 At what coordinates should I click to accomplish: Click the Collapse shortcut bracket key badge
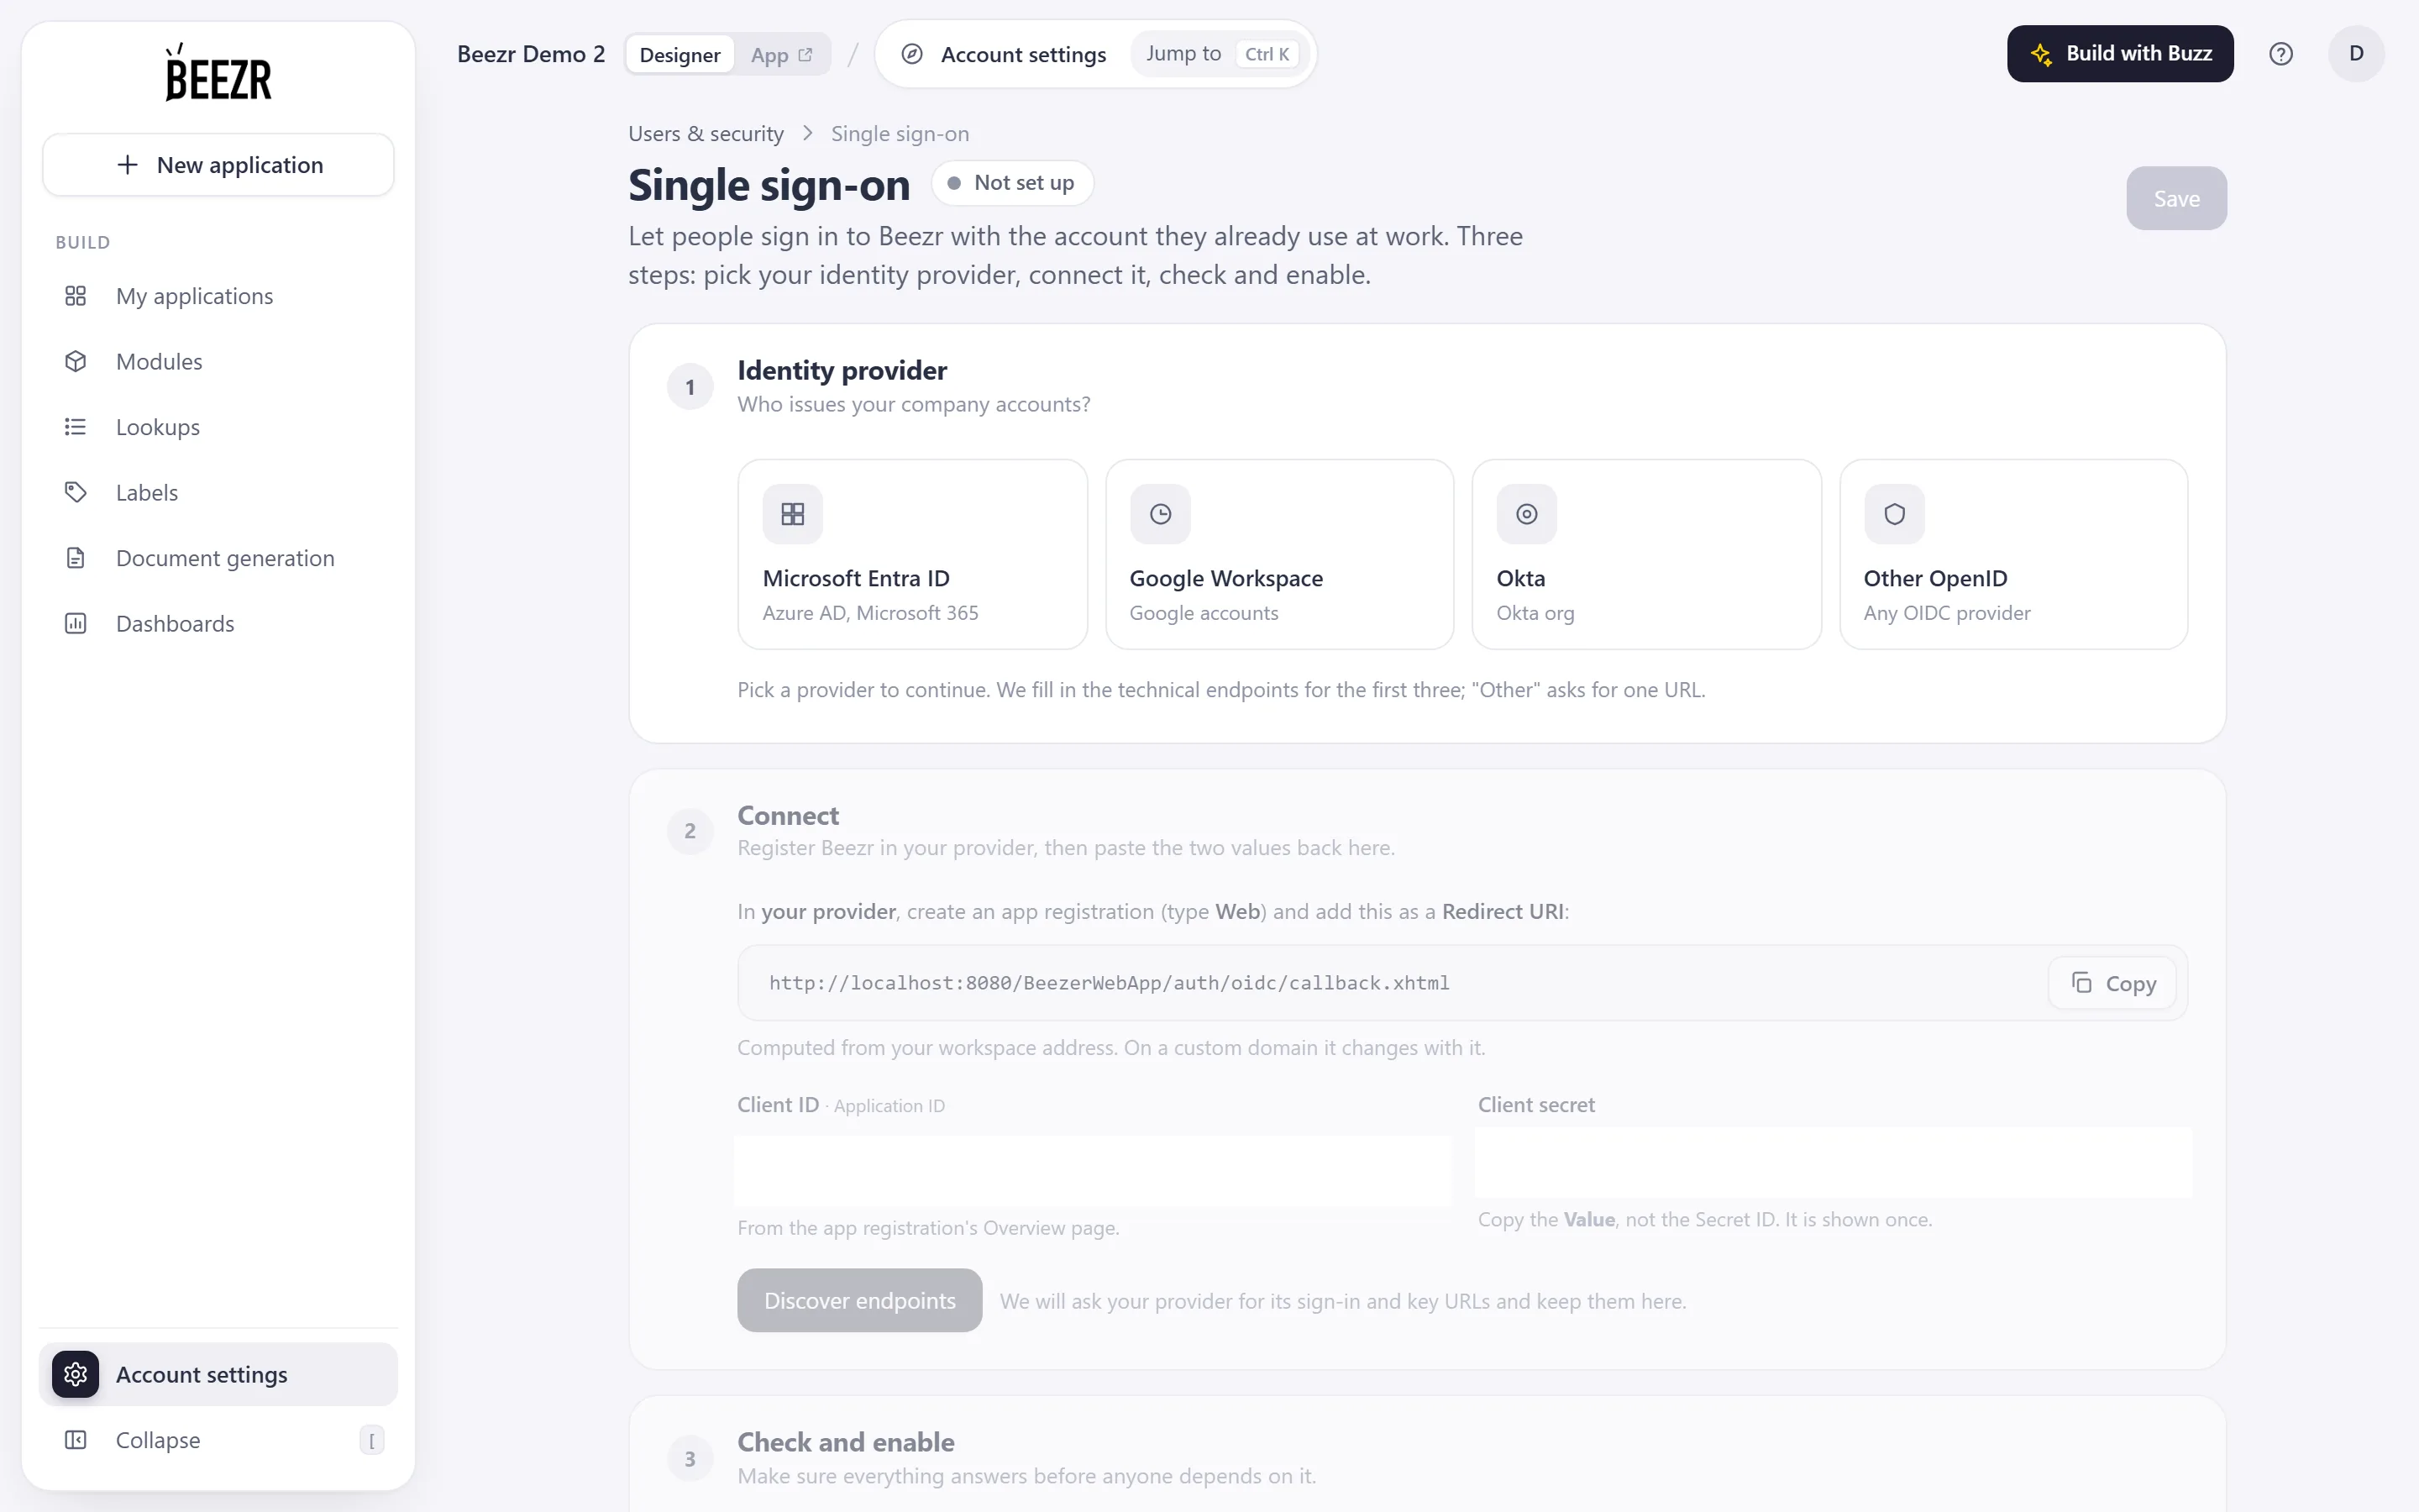click(372, 1440)
